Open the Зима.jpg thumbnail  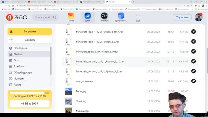click(69, 101)
